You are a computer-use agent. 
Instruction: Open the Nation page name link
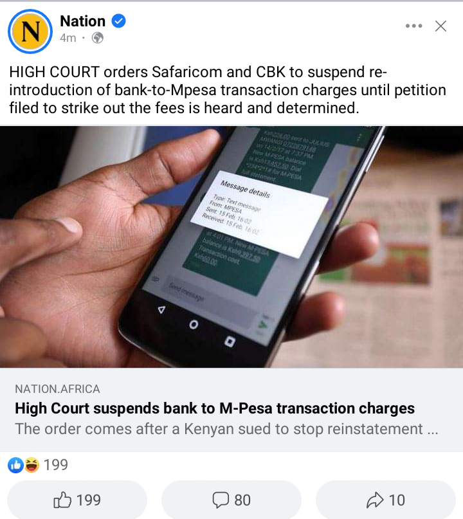[83, 21]
